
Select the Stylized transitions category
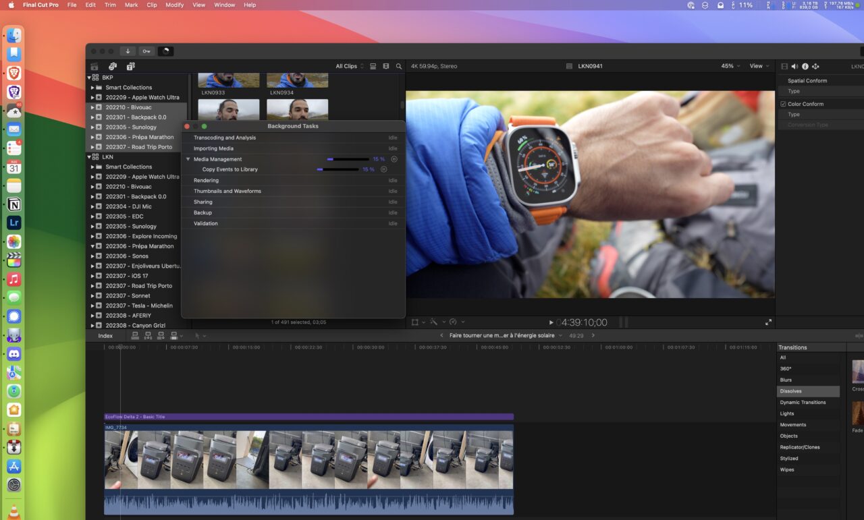(809, 459)
